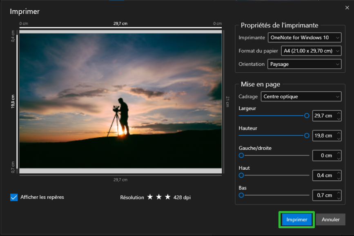354x236 pixels.
Task: Increase Gauche/droite with the up arrow
Action: point(338,153)
